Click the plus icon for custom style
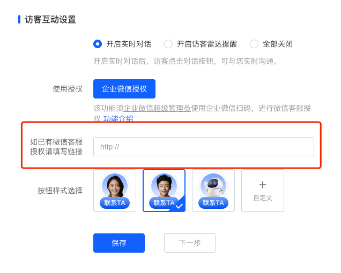The width and height of the screenshot is (341, 273). [x=263, y=185]
